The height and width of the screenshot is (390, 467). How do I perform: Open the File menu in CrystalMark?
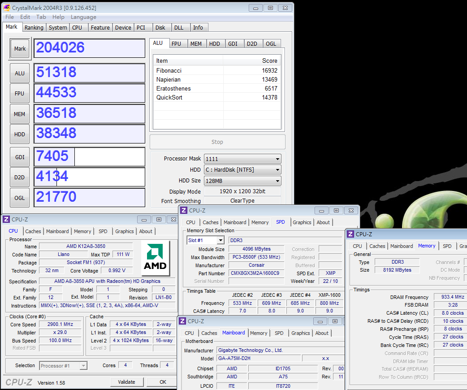point(9,17)
